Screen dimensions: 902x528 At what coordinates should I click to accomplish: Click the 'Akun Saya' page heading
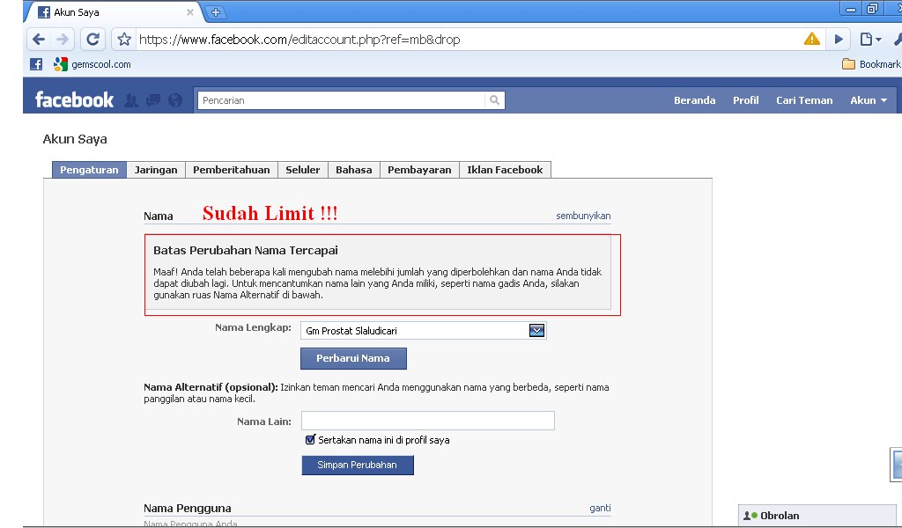(75, 139)
